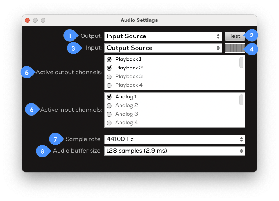Click the numbered callout badge 3

(73, 48)
